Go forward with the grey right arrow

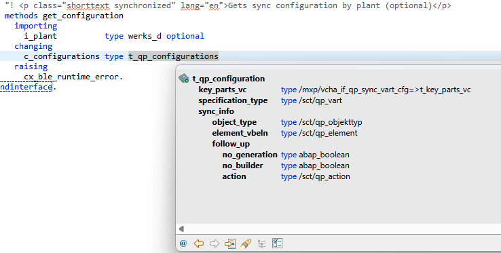[x=215, y=244]
